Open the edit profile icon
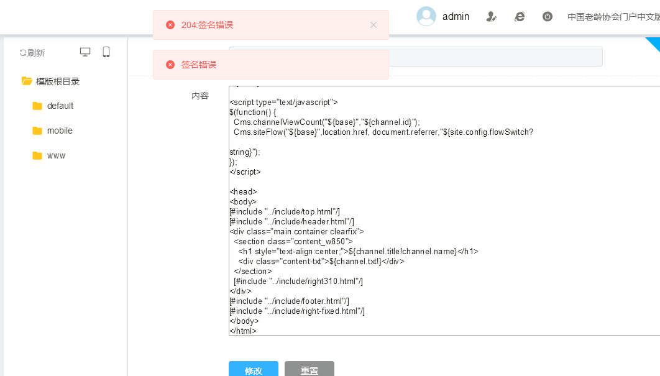The image size is (660, 376). point(491,16)
